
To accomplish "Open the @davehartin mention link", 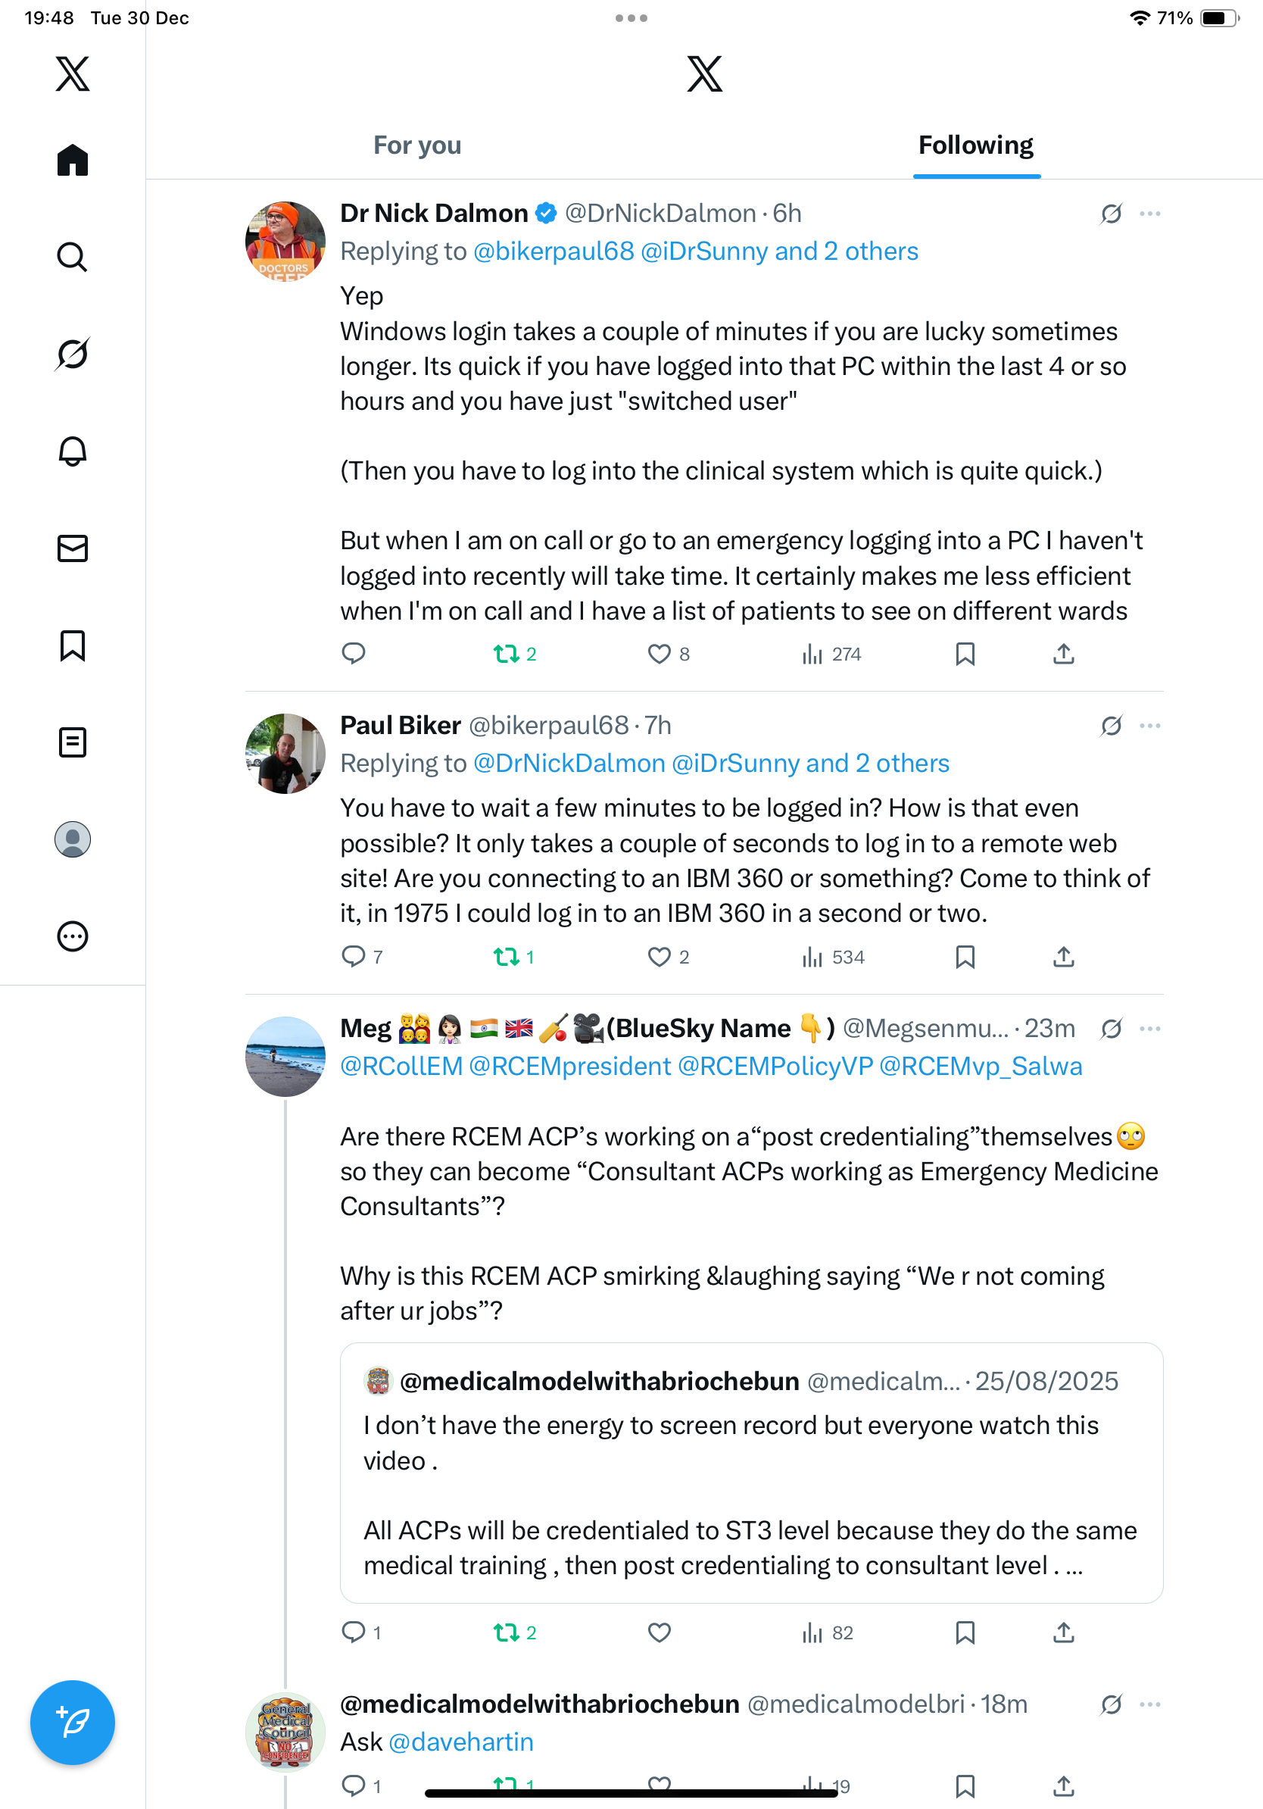I will (460, 1742).
